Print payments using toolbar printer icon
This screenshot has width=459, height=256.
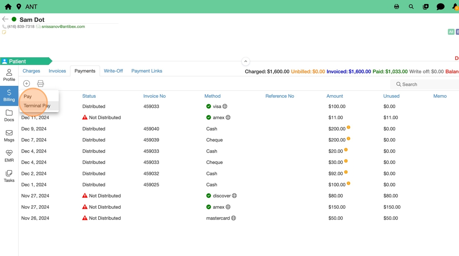tap(41, 83)
